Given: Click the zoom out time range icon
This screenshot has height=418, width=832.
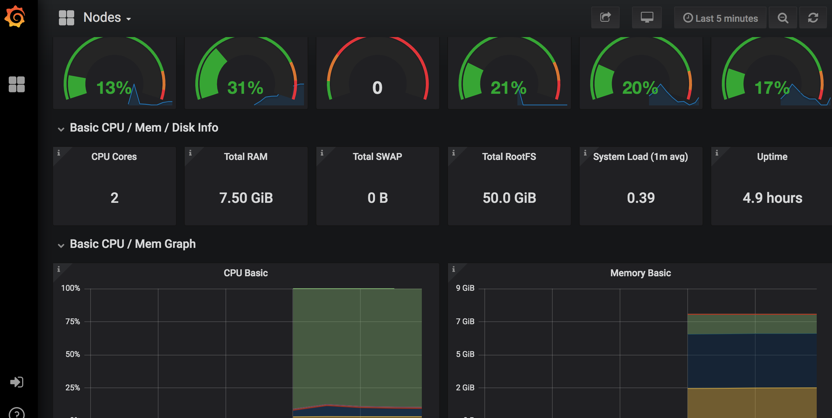Looking at the screenshot, I should 783,18.
